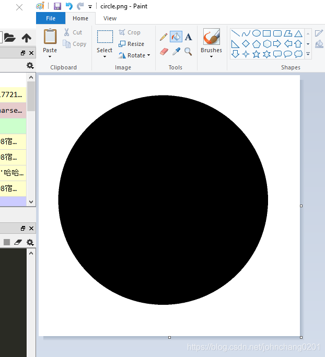Choose the Rounded rectangle shape
The image size is (325, 357).
point(277,33)
